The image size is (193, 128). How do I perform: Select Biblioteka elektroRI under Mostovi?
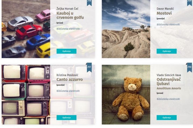coord(168,24)
